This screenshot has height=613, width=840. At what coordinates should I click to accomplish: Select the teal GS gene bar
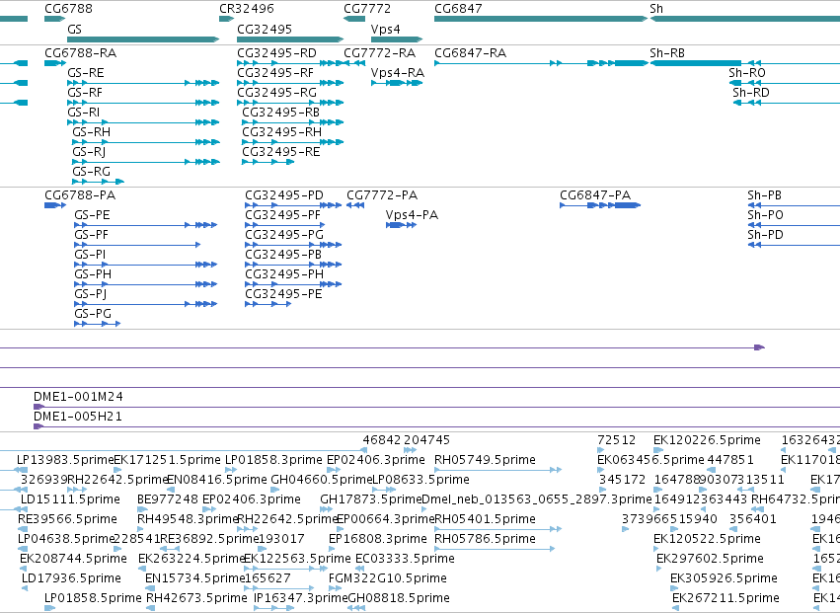[143, 39]
